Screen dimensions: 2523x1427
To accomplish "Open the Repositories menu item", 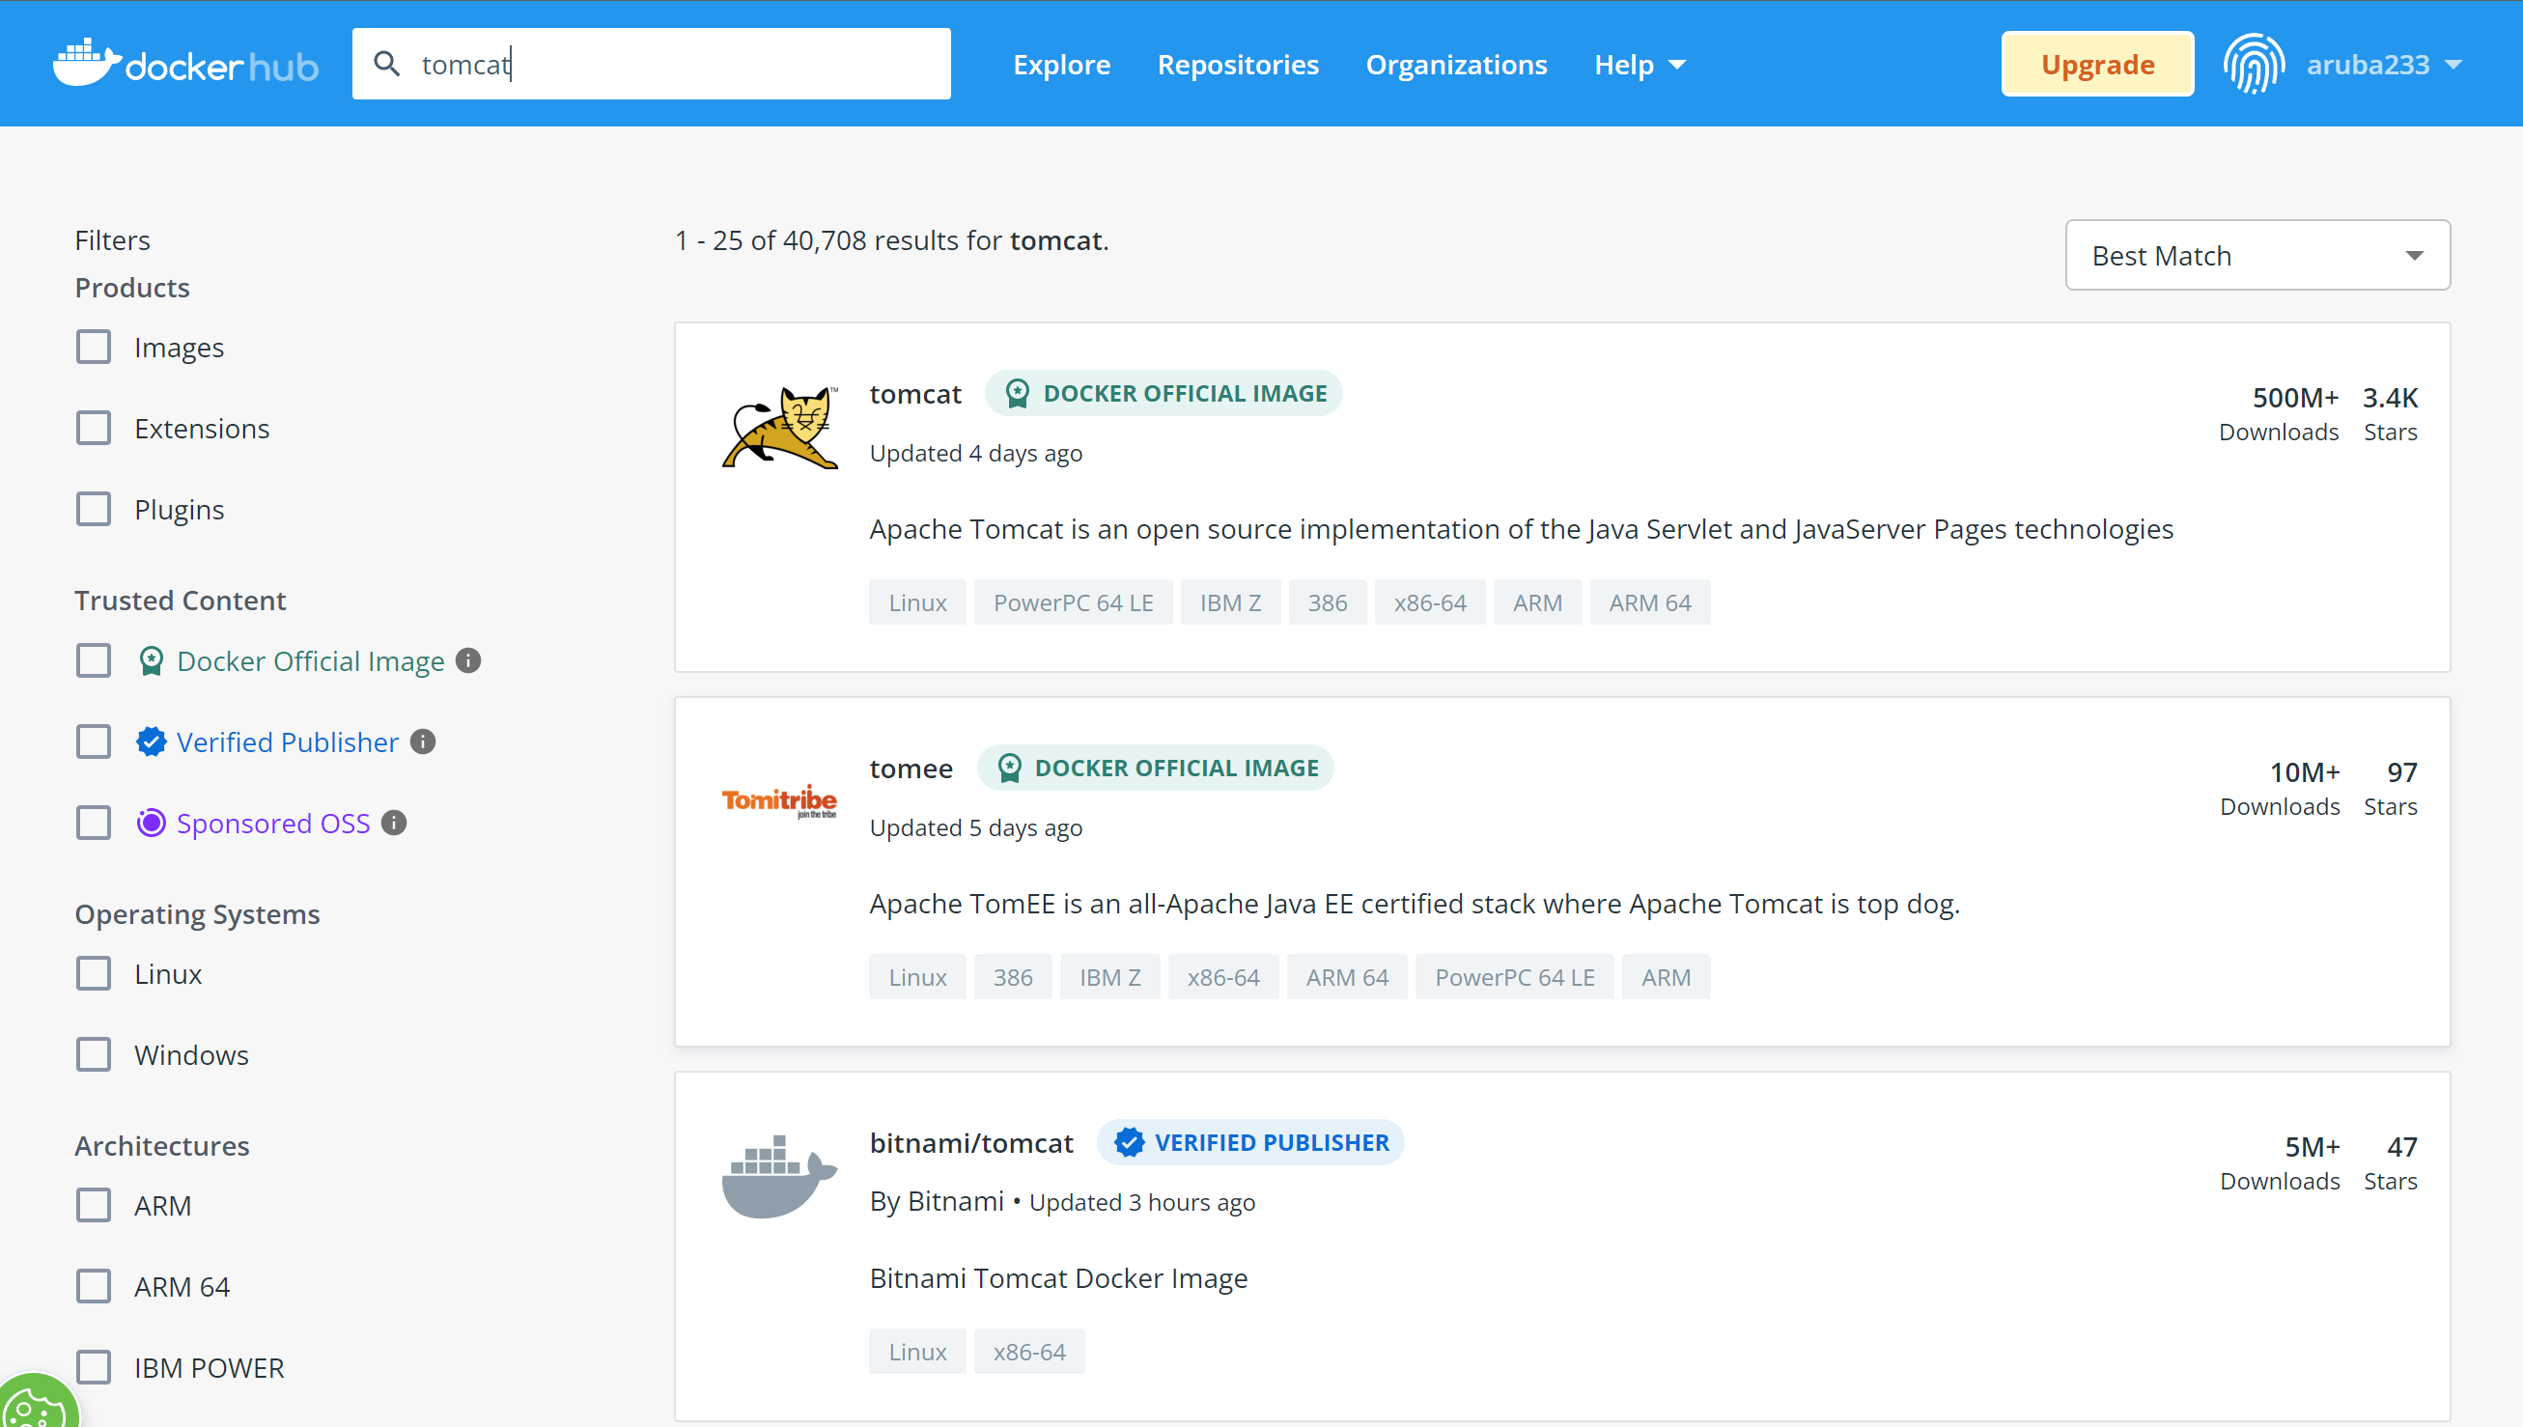I will pyautogui.click(x=1237, y=65).
